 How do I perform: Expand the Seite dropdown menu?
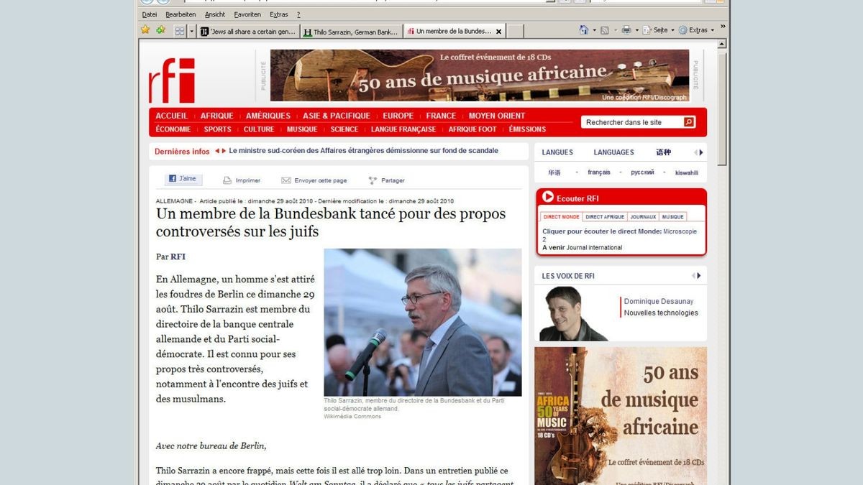[672, 30]
